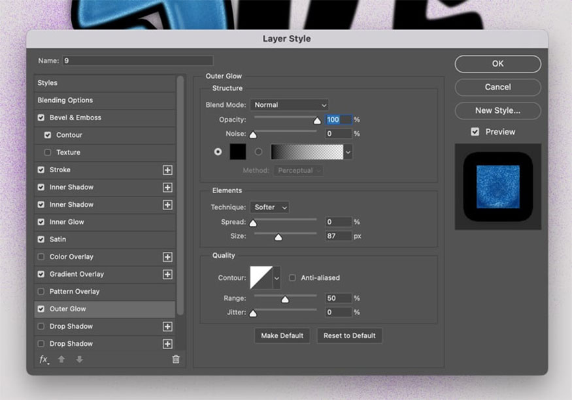Toggle the Preview checkbox
572x400 pixels.
pos(475,132)
